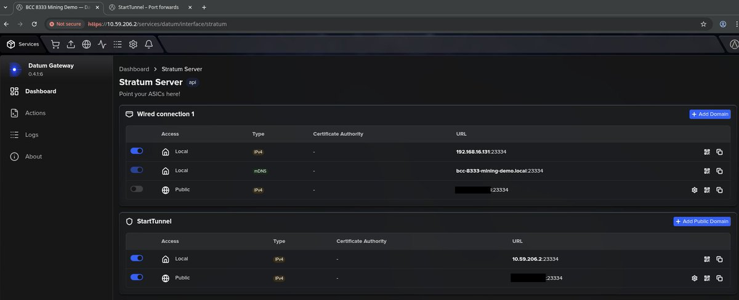Show QR code for 10.59.206.2:23334
739x300 pixels.
707,259
